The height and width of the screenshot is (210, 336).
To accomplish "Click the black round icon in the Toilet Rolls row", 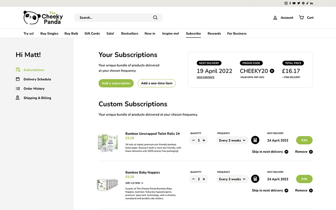I will pos(255,140).
